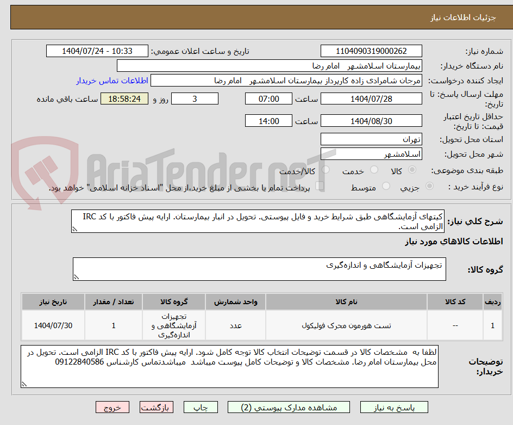
Task: Click the تهران province field
Action: pos(371,139)
